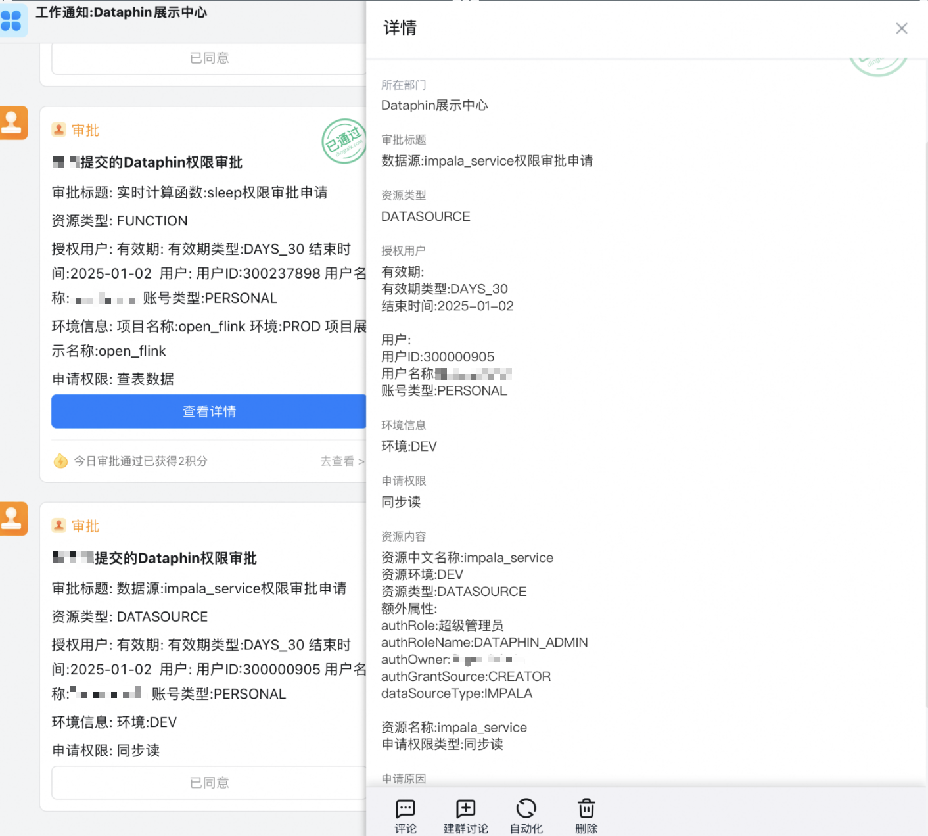The image size is (928, 836).
Task: Click the points coin icon
Action: (60, 461)
